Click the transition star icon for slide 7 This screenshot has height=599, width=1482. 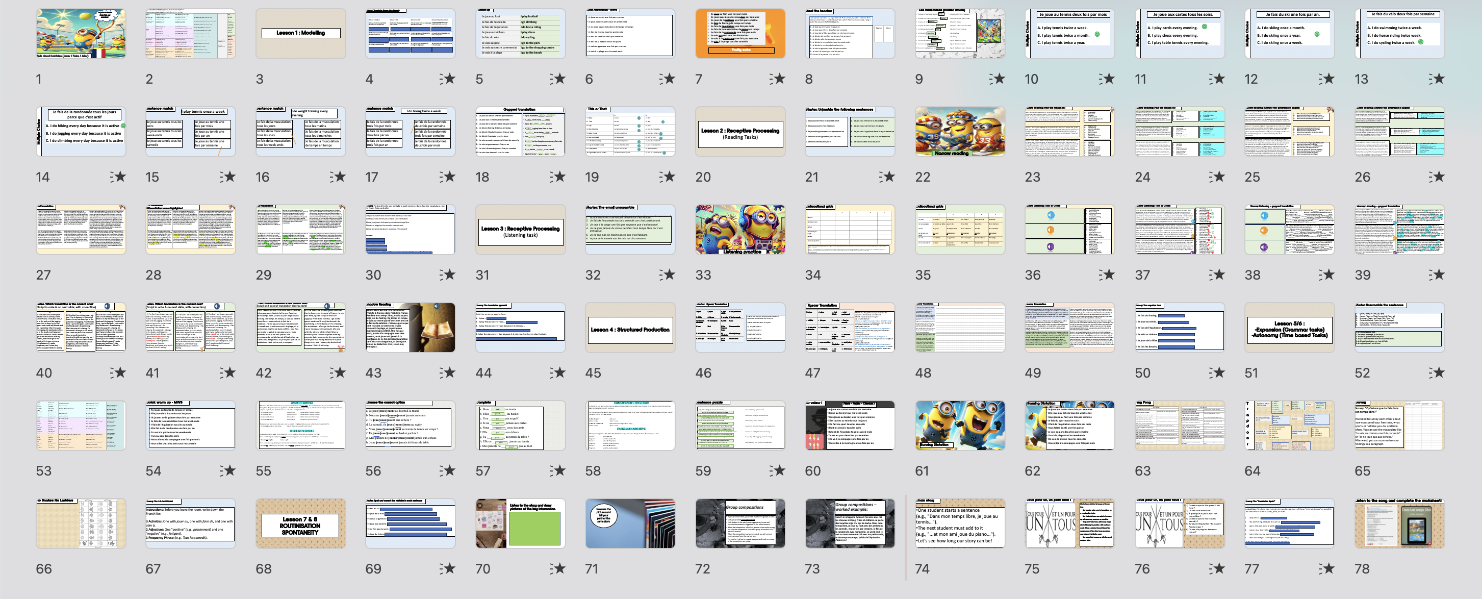click(777, 79)
